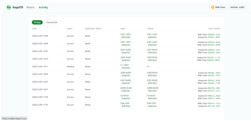Click the 0.2 BUSD output amount

click(x=151, y=96)
